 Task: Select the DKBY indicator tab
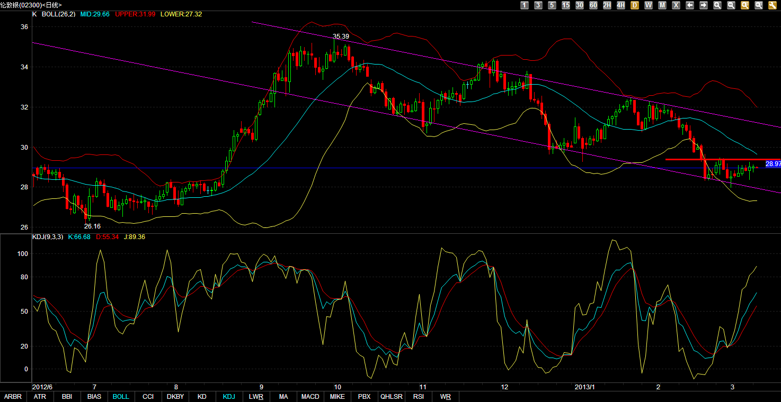click(175, 397)
